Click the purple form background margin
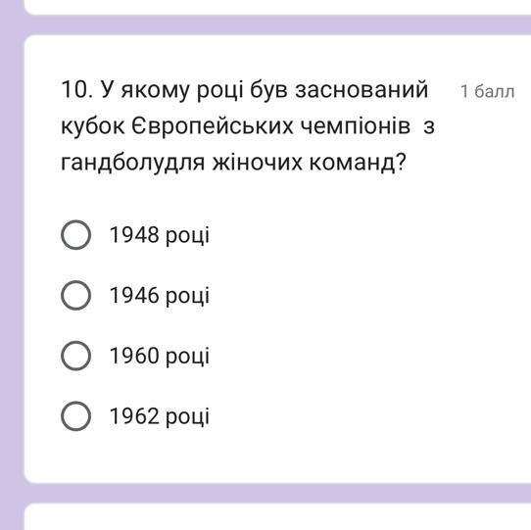The height and width of the screenshot is (530, 531). (12, 265)
